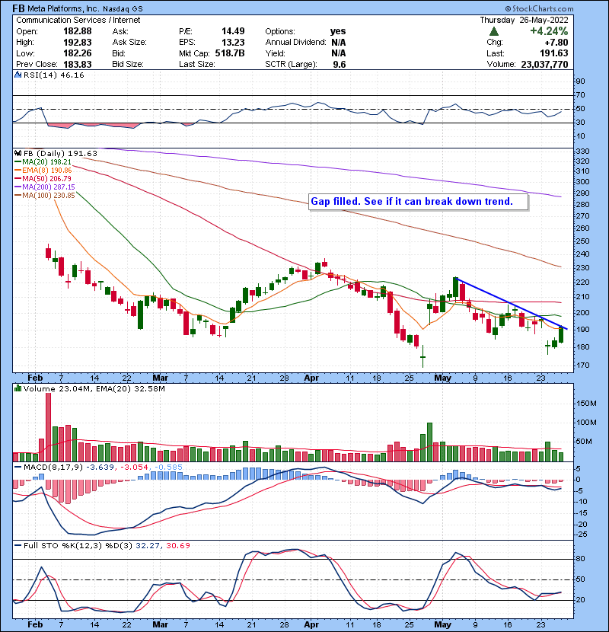The height and width of the screenshot is (632, 609).
Task: Click the candlestick icon beside FB (Daily)
Action: coord(18,153)
